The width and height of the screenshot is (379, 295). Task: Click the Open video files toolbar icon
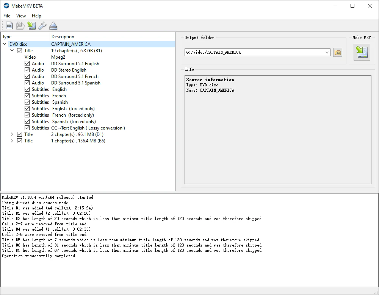coord(9,25)
